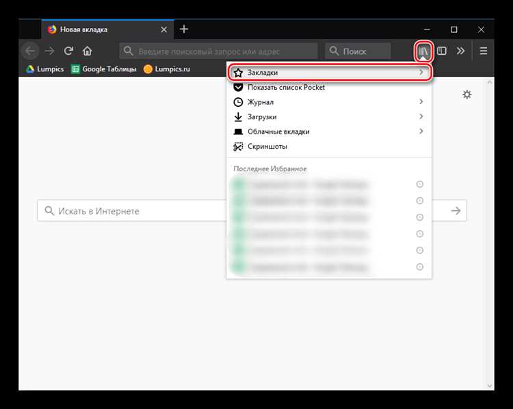The image size is (513, 409).
Task: Open Google Таблицы bookmark
Action: [104, 69]
